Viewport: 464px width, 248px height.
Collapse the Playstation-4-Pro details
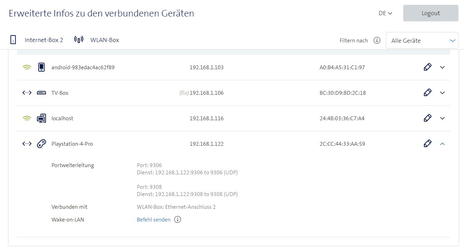pyautogui.click(x=443, y=144)
